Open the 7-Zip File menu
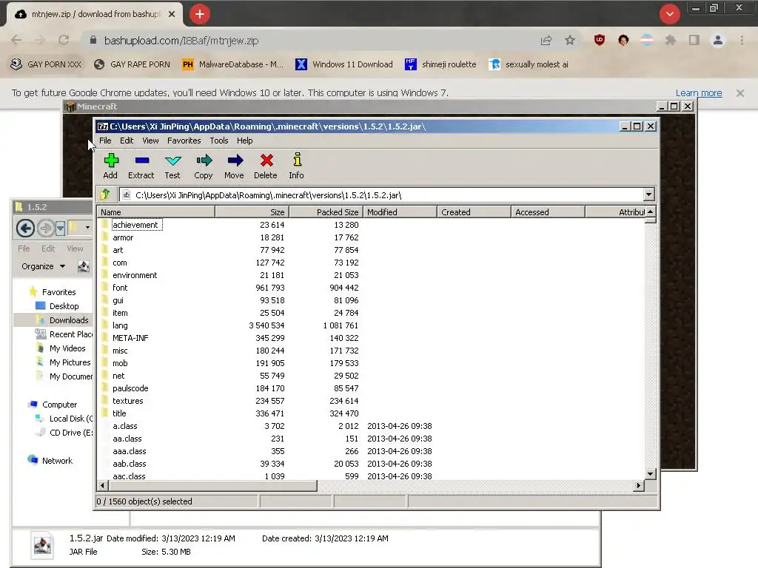Viewport: 758px width, 568px height. click(105, 141)
